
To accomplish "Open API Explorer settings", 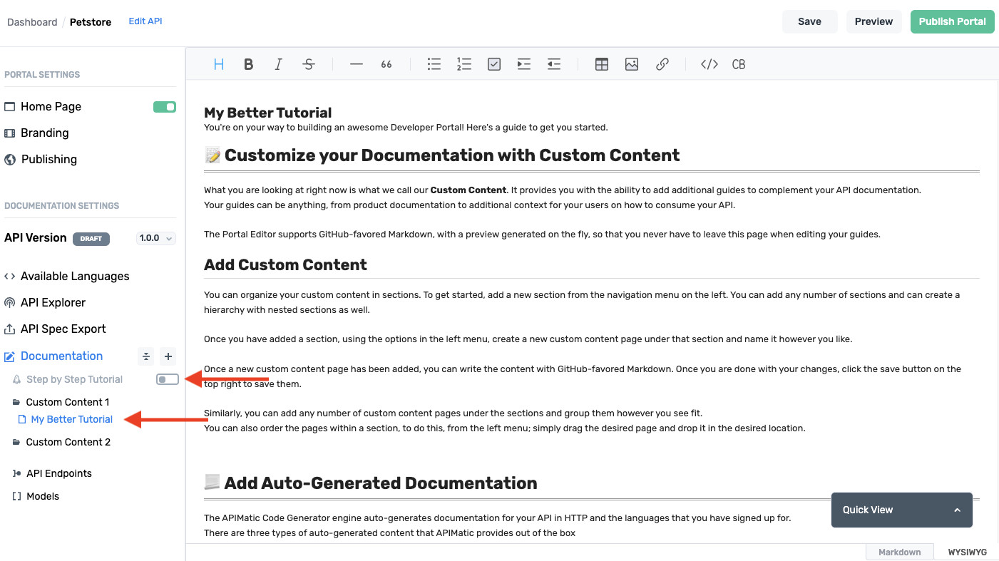I will 53,302.
